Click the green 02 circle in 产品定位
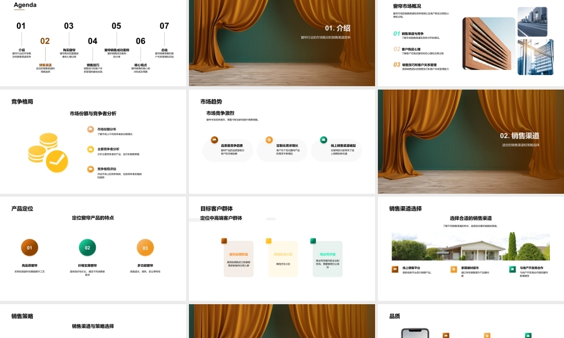This screenshot has width=564, height=338. pyautogui.click(x=87, y=247)
